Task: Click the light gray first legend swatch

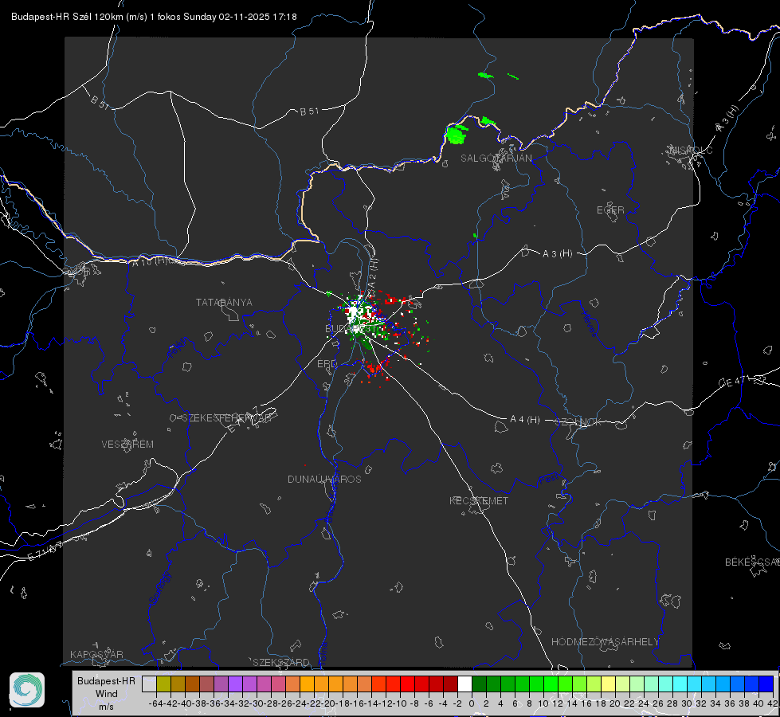Action: (x=149, y=684)
